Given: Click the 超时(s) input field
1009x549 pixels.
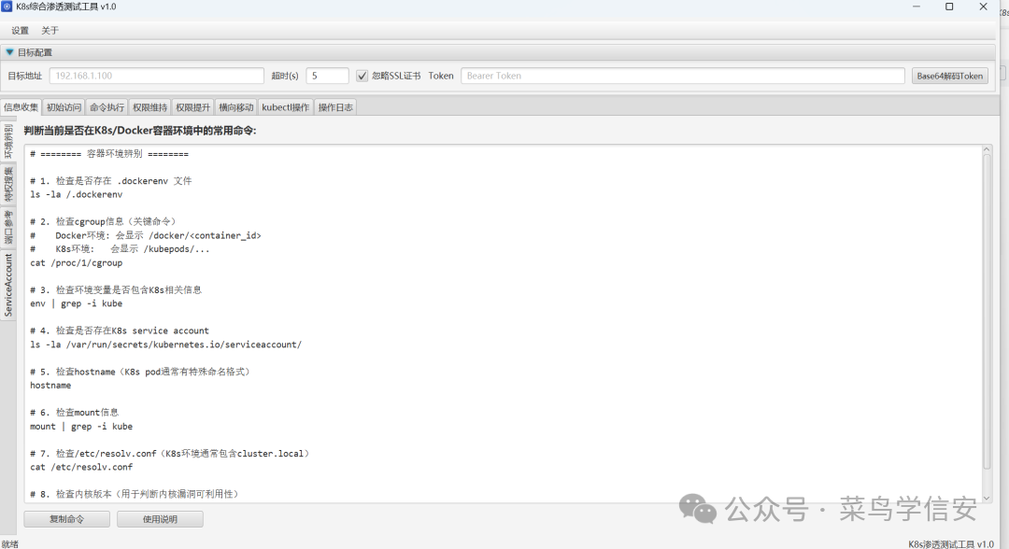Looking at the screenshot, I should click(x=327, y=76).
